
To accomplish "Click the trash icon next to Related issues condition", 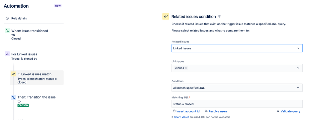I will tap(220, 17).
